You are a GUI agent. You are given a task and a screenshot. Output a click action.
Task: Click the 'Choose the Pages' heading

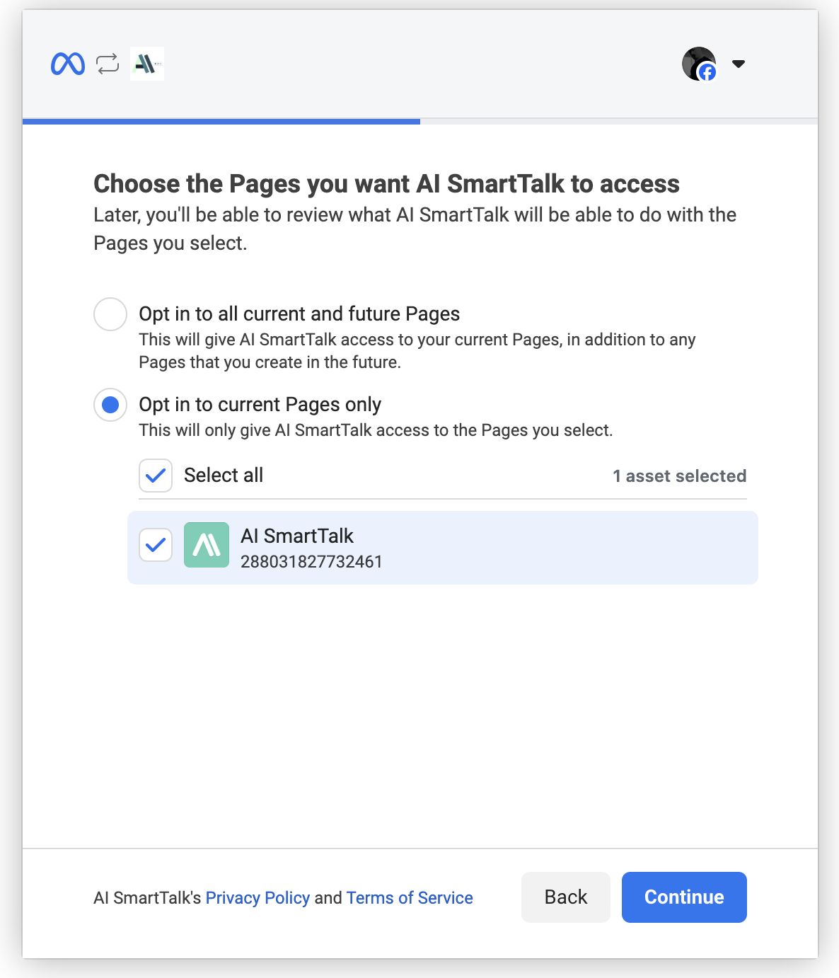(x=386, y=184)
